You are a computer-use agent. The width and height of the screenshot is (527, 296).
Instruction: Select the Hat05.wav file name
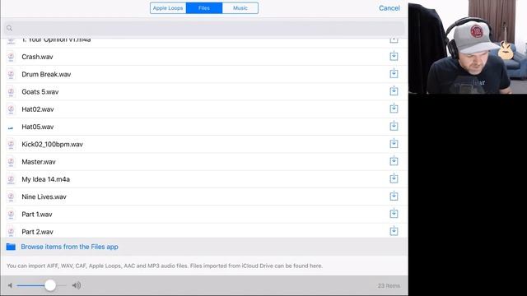coord(38,127)
